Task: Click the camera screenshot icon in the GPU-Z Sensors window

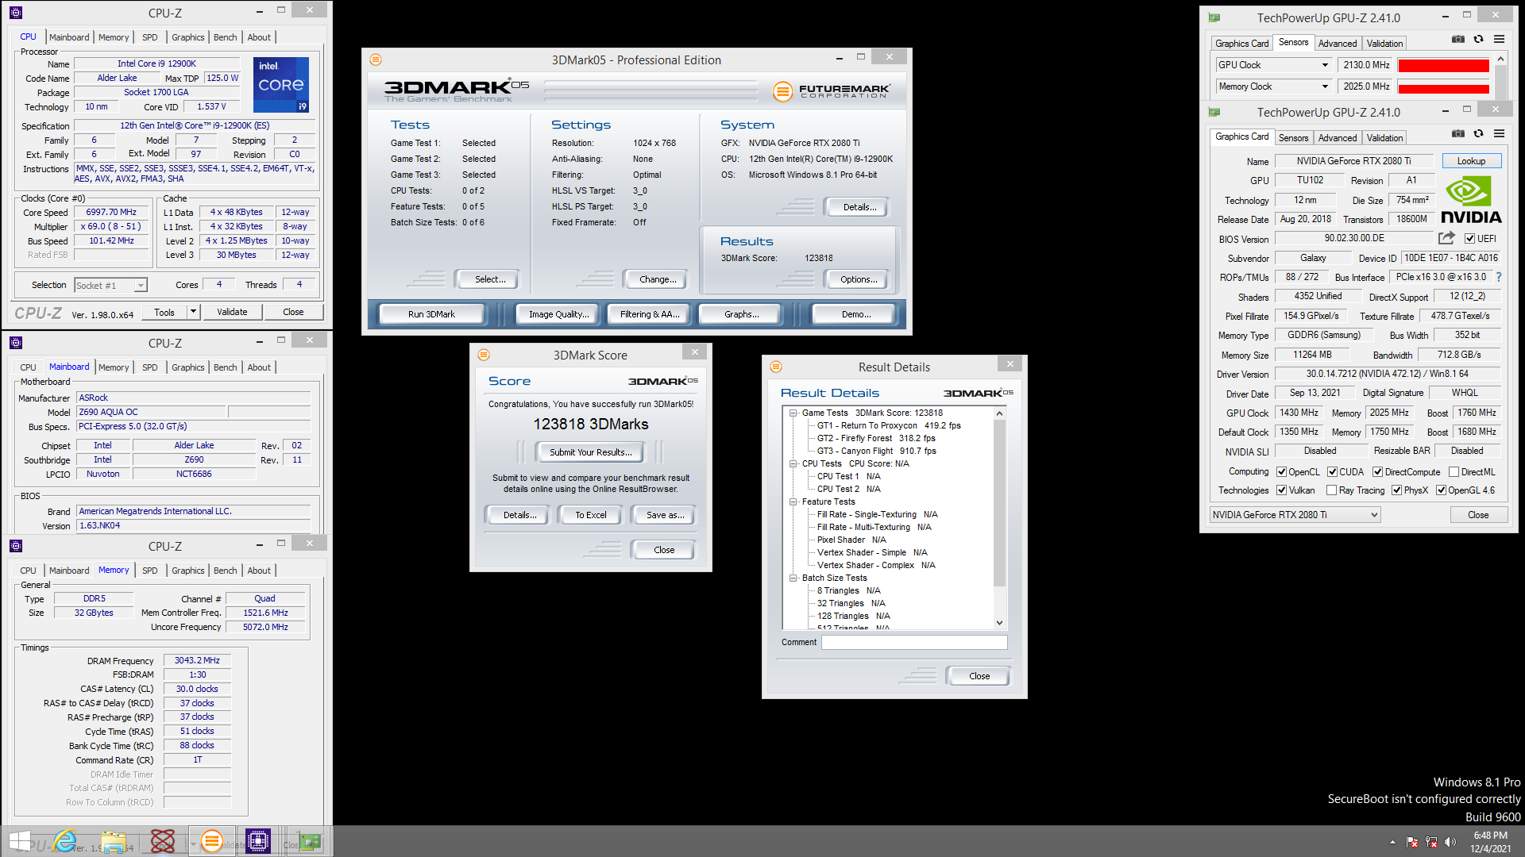Action: click(1458, 39)
